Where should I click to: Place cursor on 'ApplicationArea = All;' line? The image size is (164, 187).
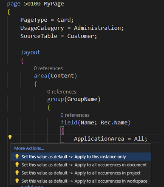(x=110, y=139)
